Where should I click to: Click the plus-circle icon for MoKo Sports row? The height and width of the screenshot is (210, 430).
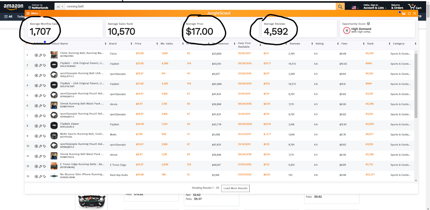click(36, 136)
